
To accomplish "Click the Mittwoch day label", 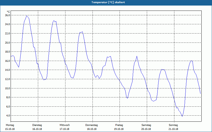I will (65, 125).
